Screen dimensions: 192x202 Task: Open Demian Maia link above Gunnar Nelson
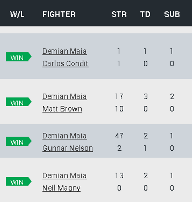(x=64, y=136)
